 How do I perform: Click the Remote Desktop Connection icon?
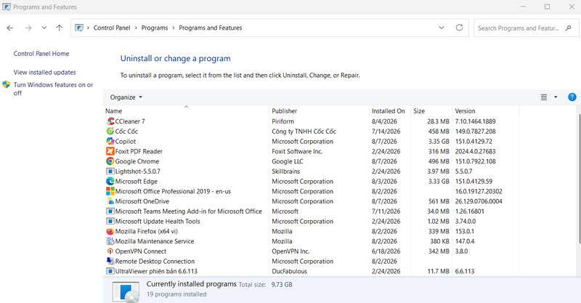(110, 262)
